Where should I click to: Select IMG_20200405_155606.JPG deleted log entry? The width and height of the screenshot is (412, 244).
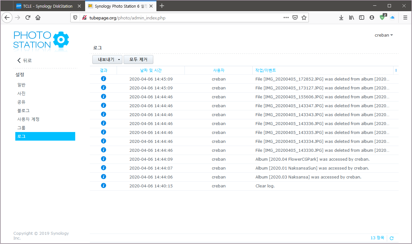click(244, 97)
